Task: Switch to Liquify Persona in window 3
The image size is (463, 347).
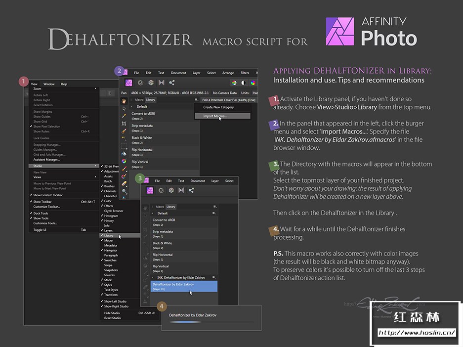Action: 161,190
